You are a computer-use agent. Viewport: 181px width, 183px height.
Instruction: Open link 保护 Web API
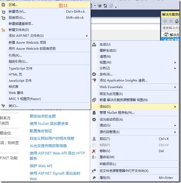(41, 166)
